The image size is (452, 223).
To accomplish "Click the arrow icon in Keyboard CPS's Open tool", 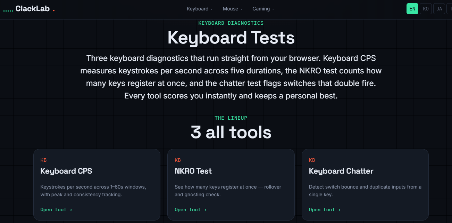I will [x=70, y=209].
